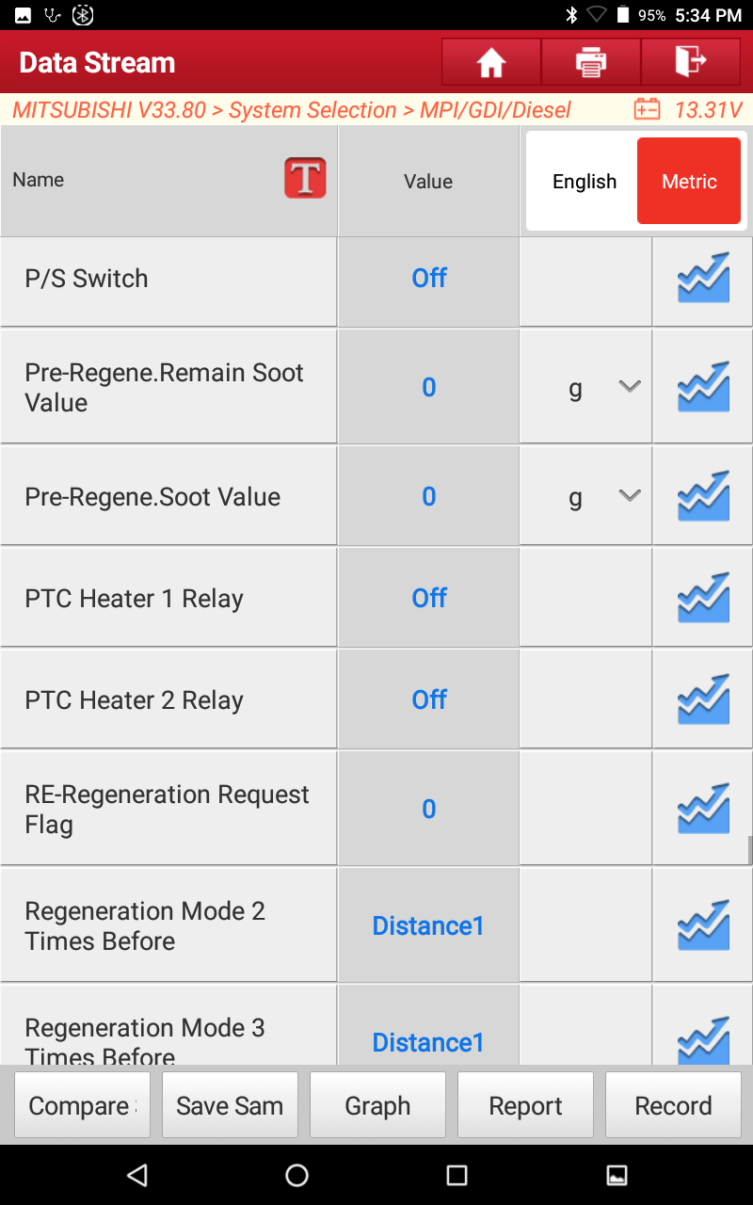Tap the Android back navigation button
The height and width of the screenshot is (1205, 753).
[137, 1174]
